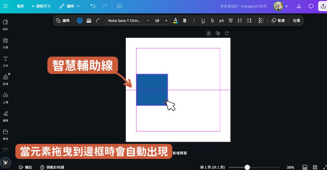Open the text color picker (A icon)
The width and height of the screenshot is (327, 170).
[x=175, y=20]
